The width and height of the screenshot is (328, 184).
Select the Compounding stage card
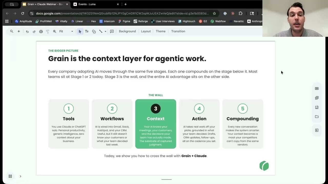click(243, 124)
